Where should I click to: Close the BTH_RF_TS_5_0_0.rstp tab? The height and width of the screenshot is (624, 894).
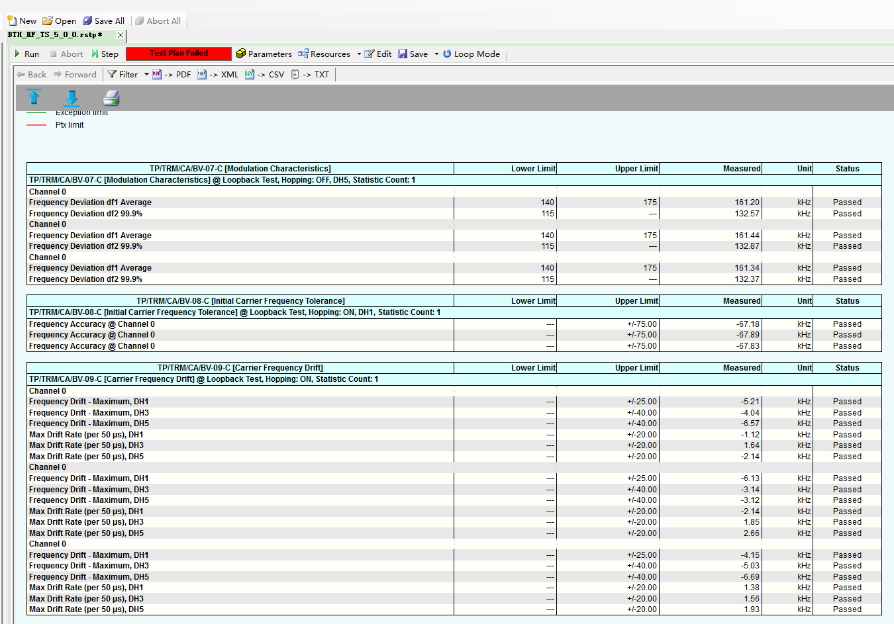click(120, 35)
